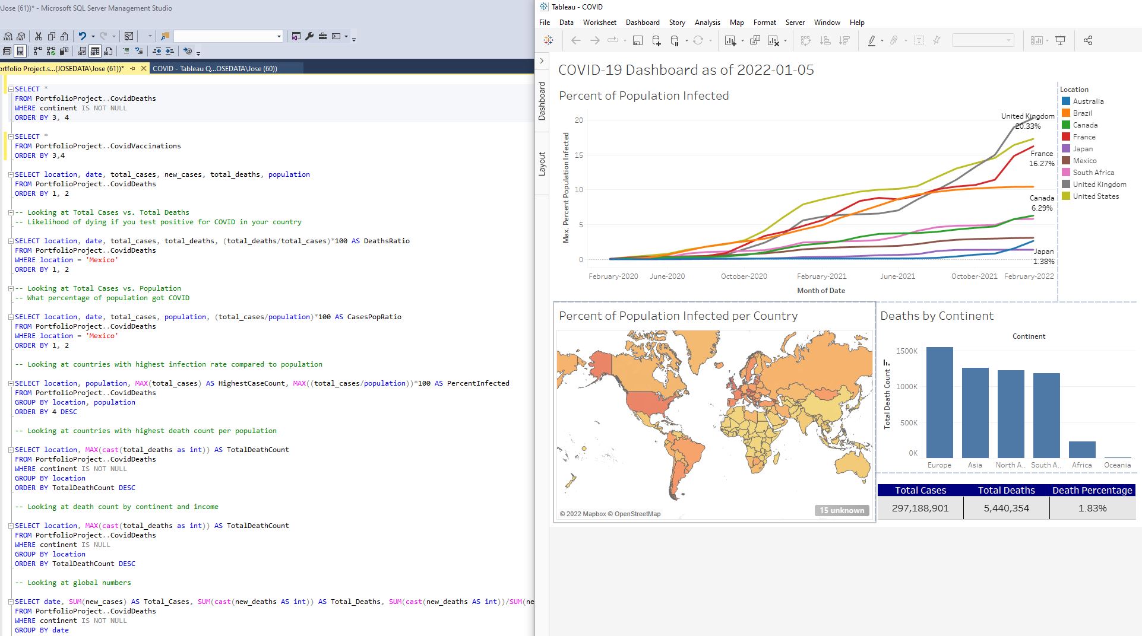This screenshot has width=1142, height=636.
Task: Open the empty search combo box in SSMS
Action: 228,36
